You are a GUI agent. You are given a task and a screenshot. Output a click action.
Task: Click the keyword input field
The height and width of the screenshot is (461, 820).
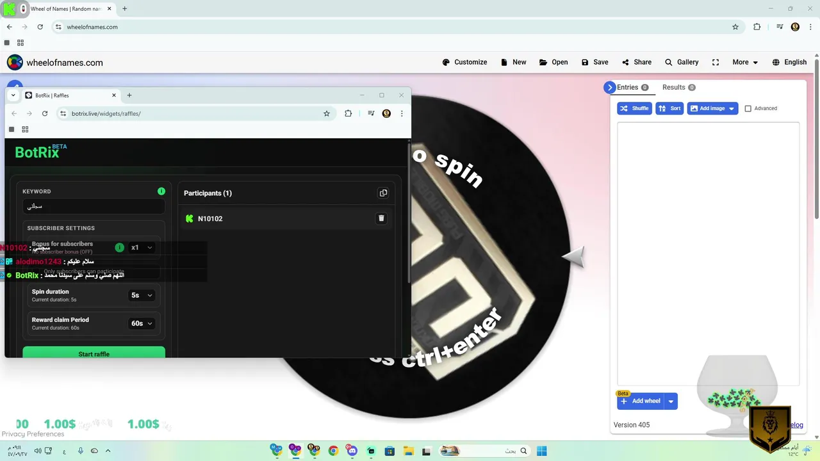pyautogui.click(x=94, y=206)
